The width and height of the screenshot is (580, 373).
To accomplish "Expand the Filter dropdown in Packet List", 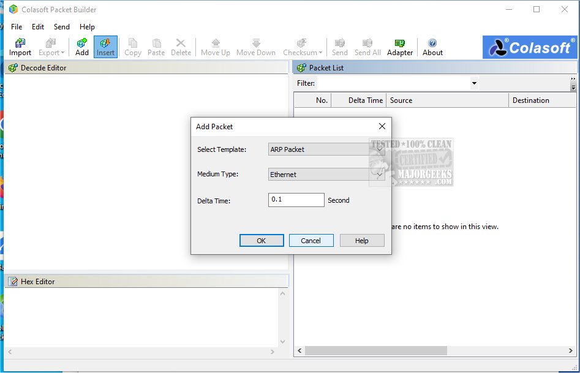I will tap(474, 83).
